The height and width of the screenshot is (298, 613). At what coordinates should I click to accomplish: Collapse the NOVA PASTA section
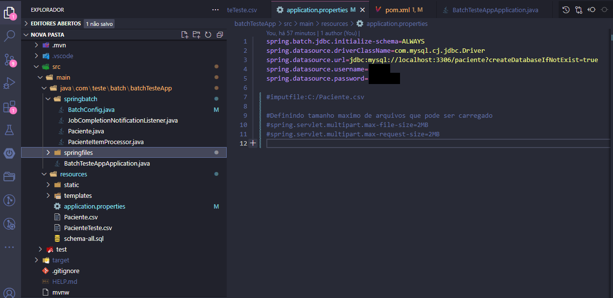click(x=26, y=35)
